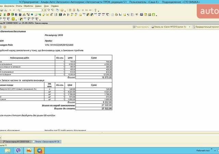Viewport: 219px width, 154px height.
Task: Open Telegram from the taskbar
Action: coord(40,150)
